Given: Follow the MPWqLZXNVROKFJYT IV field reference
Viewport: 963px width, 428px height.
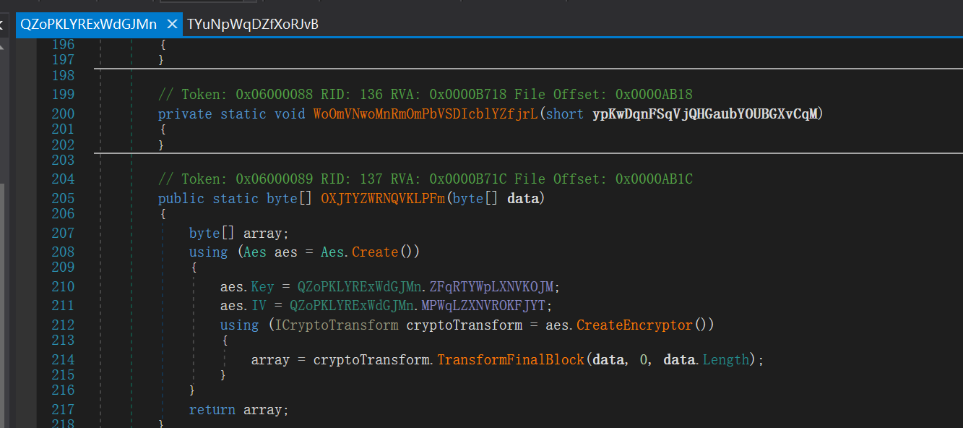Looking at the screenshot, I should pyautogui.click(x=491, y=306).
